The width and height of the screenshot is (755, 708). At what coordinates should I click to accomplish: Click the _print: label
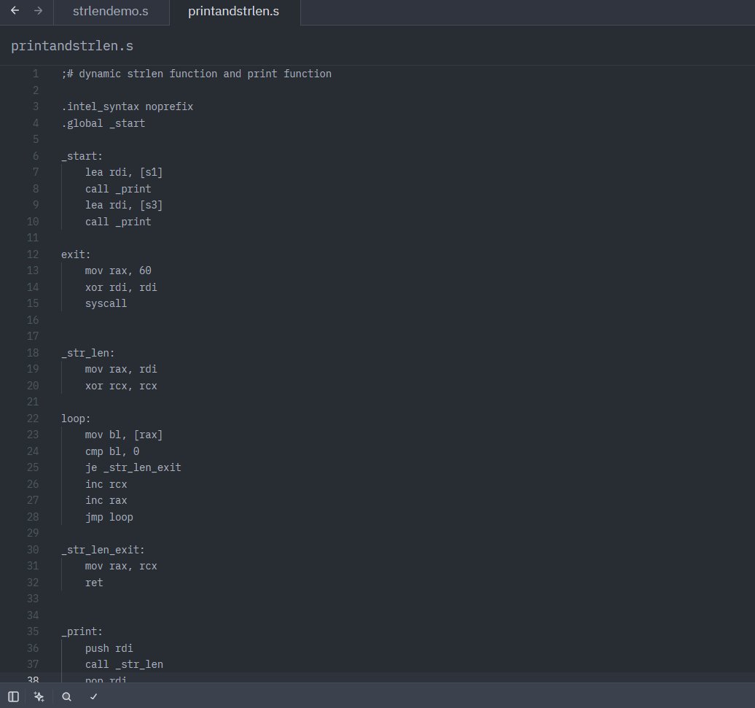[82, 631]
